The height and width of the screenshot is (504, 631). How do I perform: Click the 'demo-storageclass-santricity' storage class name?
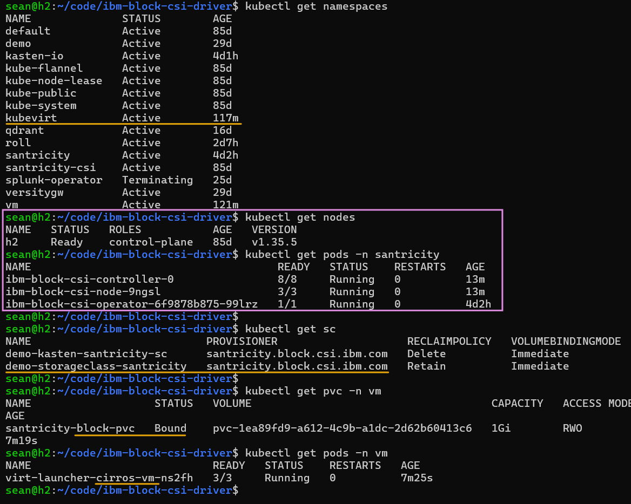pos(96,366)
